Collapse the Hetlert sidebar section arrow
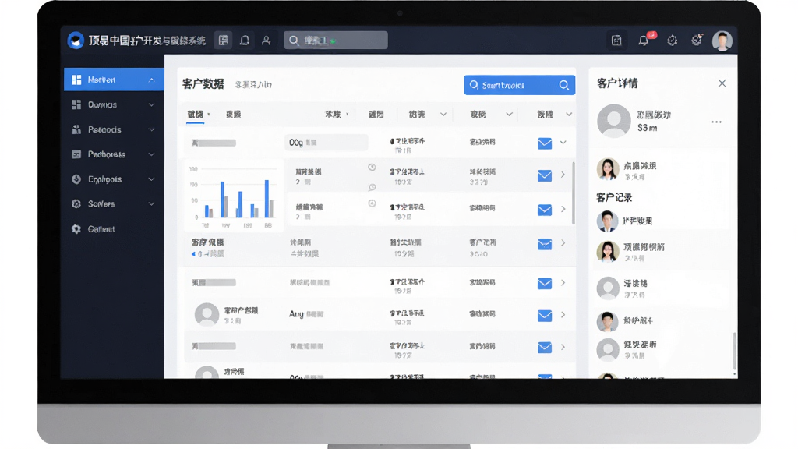The width and height of the screenshot is (798, 449). click(152, 80)
